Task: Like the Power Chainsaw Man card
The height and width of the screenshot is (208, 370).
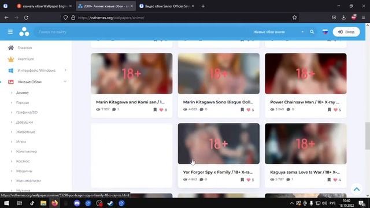Action: [x=335, y=110]
